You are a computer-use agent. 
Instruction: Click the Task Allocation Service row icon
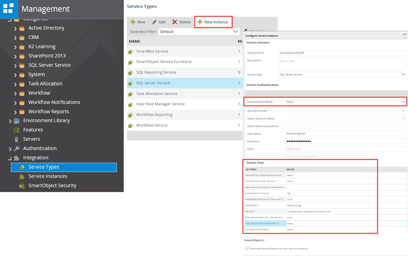(131, 94)
